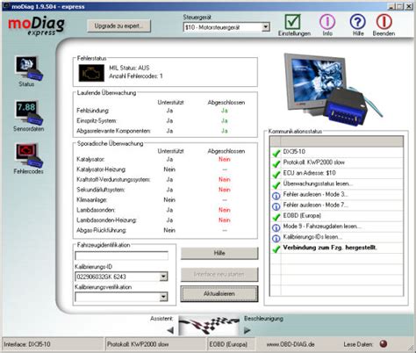Click the Hilfe button in main panel
This screenshot has height=353, width=416.
tap(219, 253)
